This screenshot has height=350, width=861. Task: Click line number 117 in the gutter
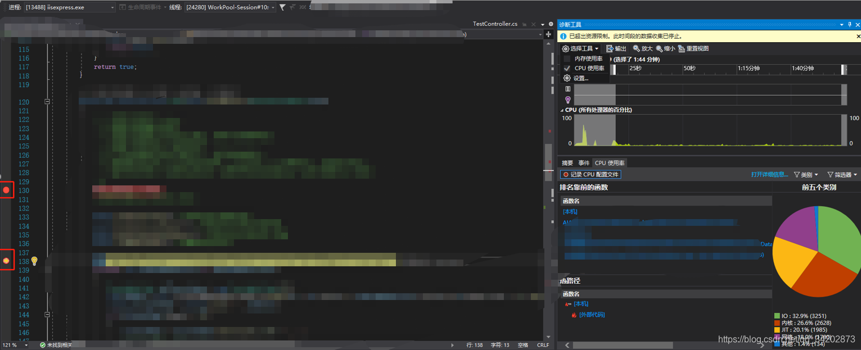coord(24,67)
